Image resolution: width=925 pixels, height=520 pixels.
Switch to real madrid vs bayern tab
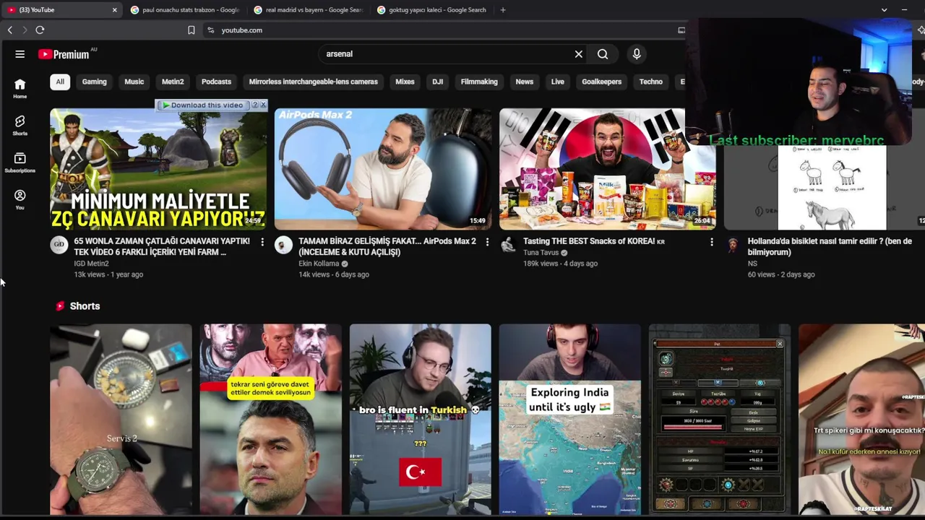point(309,10)
